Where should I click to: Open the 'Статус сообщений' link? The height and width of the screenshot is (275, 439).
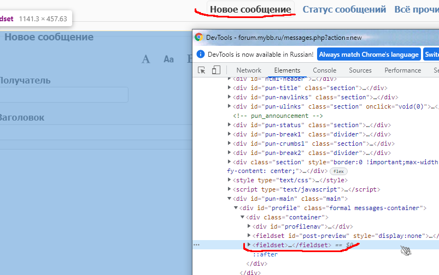point(344,9)
